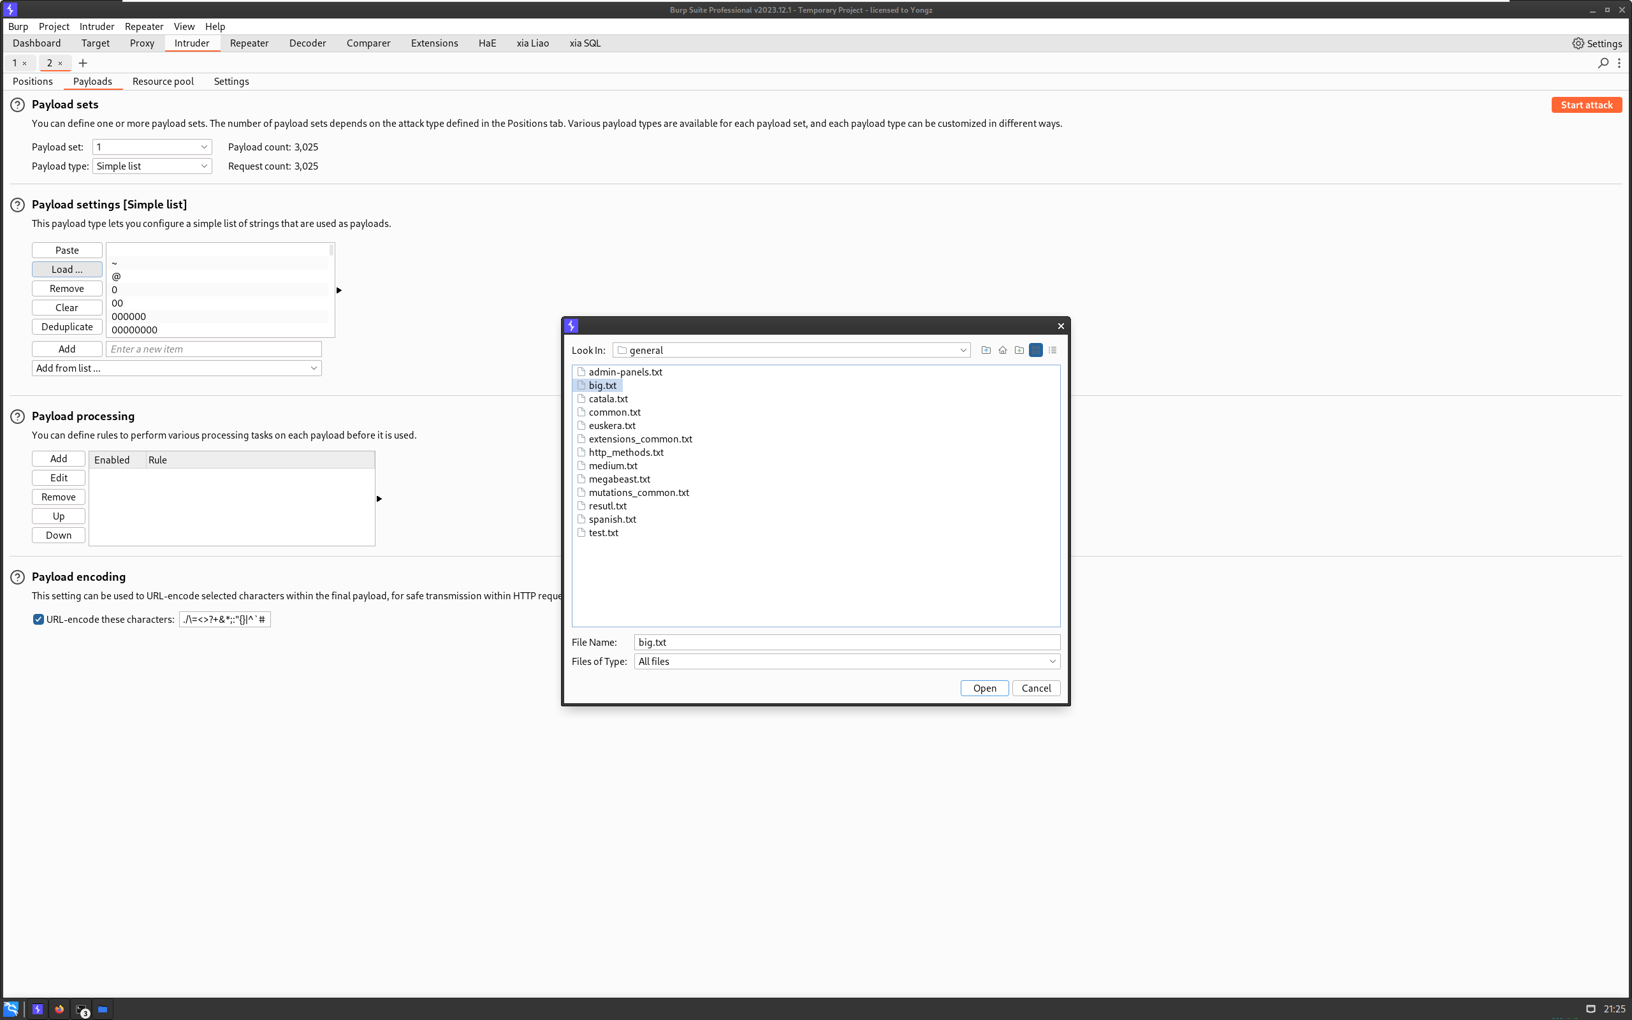The image size is (1632, 1020).
Task: Open the Resource pool sub-tab
Action: (163, 82)
